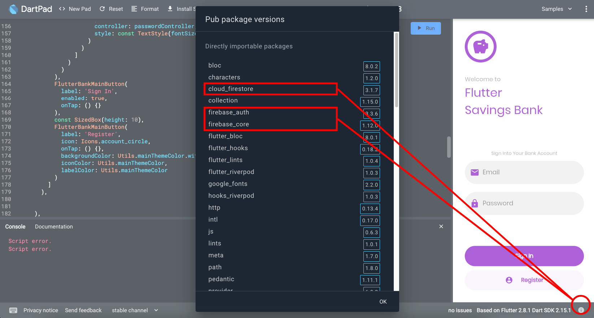Format the code with Format button
The height and width of the screenshot is (318, 594).
pyautogui.click(x=145, y=9)
